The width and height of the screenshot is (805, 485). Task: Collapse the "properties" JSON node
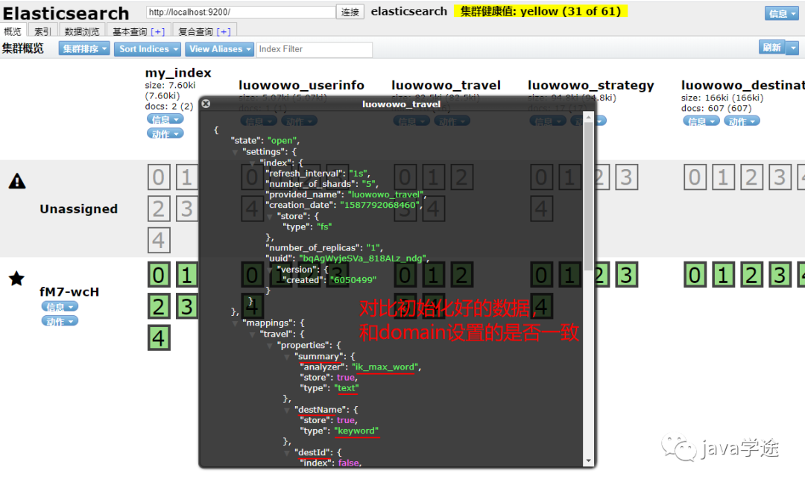(x=270, y=346)
